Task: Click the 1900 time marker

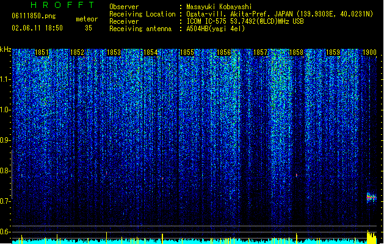Action: pos(369,52)
